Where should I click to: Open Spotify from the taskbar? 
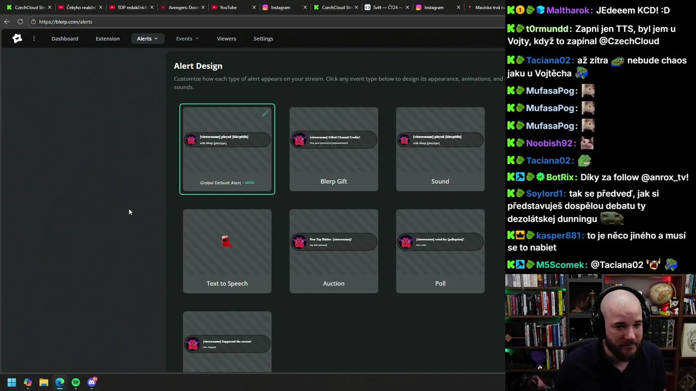tap(76, 382)
